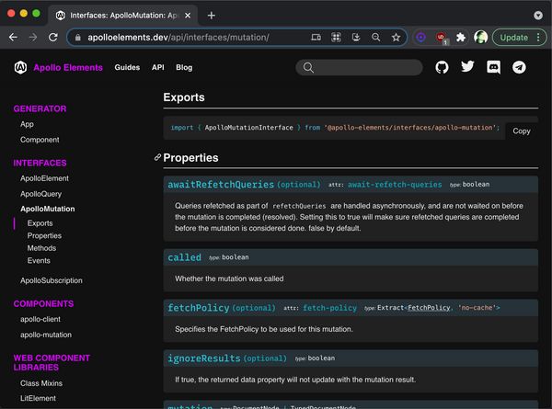Open the uBlock Origin extension
Viewport: 552px width, 409px height.
pos(442,38)
